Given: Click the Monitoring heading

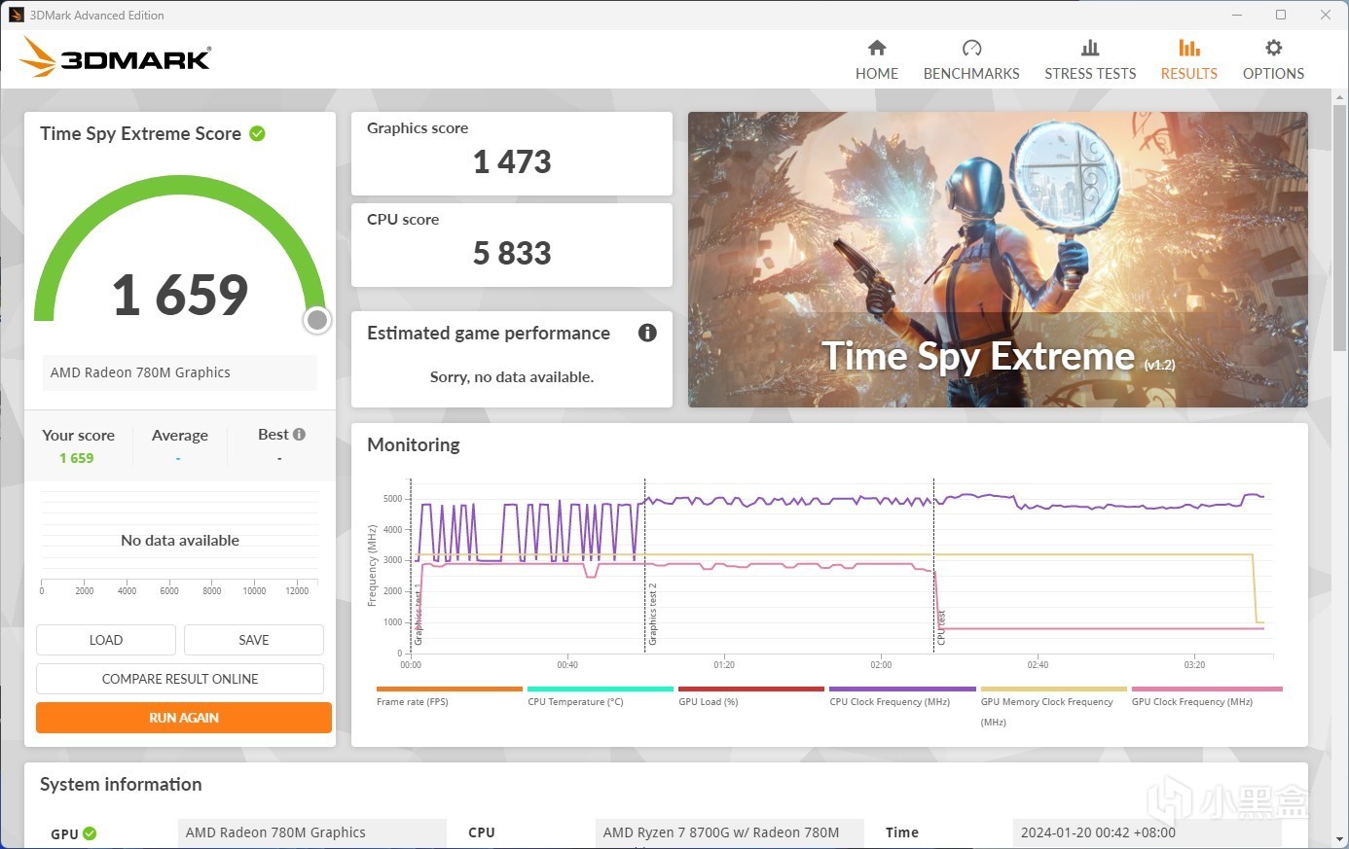Looking at the screenshot, I should tap(414, 444).
